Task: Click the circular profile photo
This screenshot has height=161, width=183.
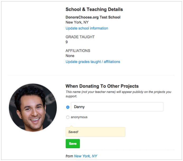Action: point(33,108)
